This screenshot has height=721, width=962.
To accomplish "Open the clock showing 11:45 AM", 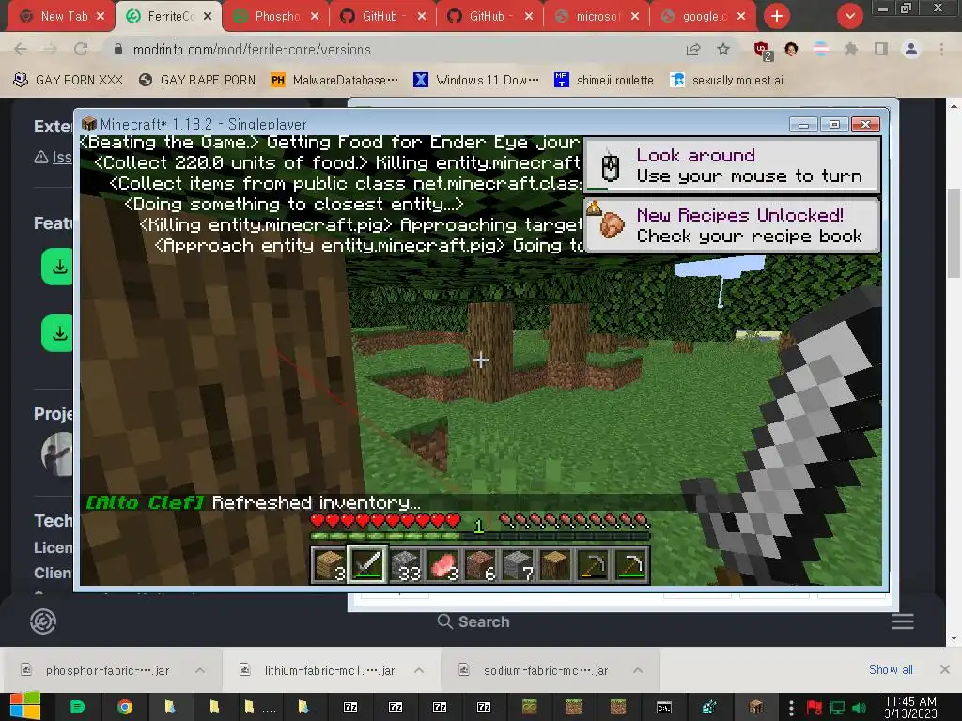I will click(x=910, y=707).
